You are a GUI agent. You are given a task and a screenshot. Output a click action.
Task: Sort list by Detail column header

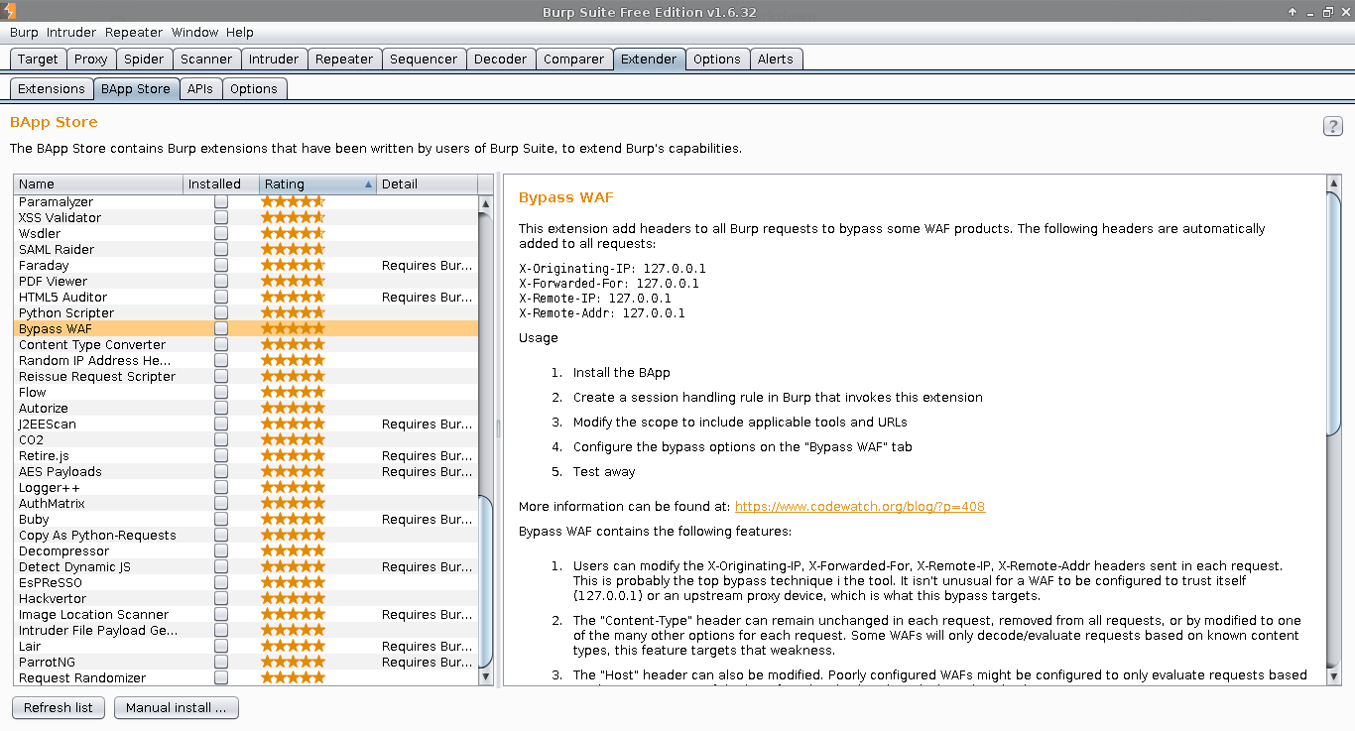click(x=428, y=184)
